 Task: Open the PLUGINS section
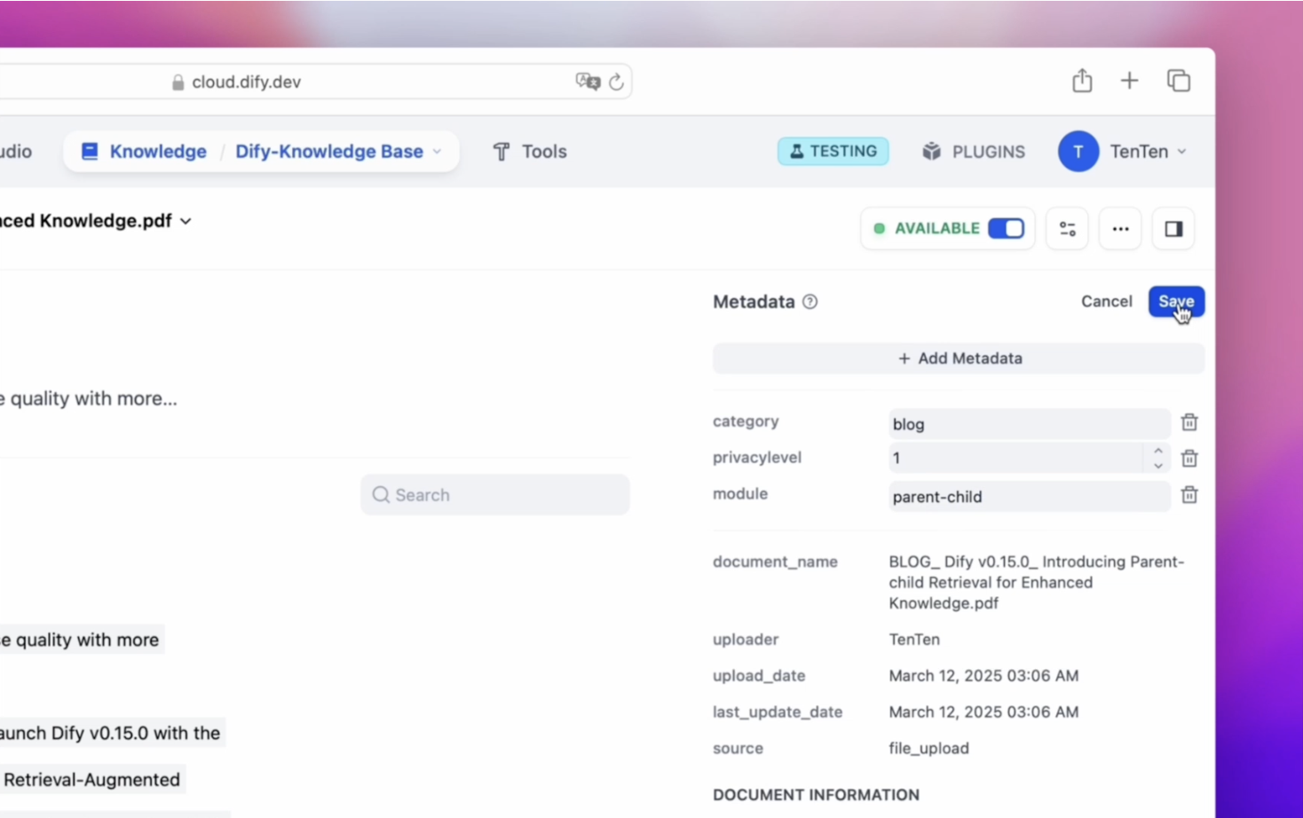974,152
